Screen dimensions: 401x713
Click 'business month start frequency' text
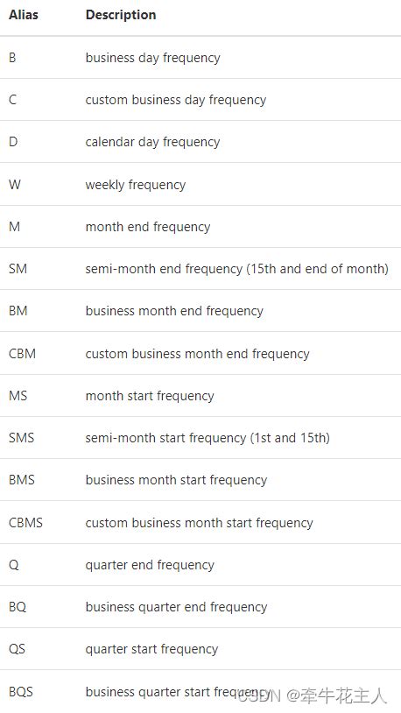click(176, 480)
